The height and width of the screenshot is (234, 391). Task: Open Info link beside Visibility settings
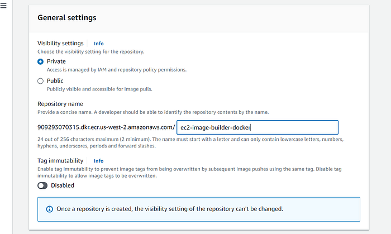(x=98, y=44)
